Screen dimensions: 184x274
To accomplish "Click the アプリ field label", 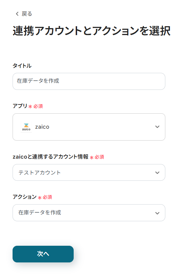I will click(20, 106).
